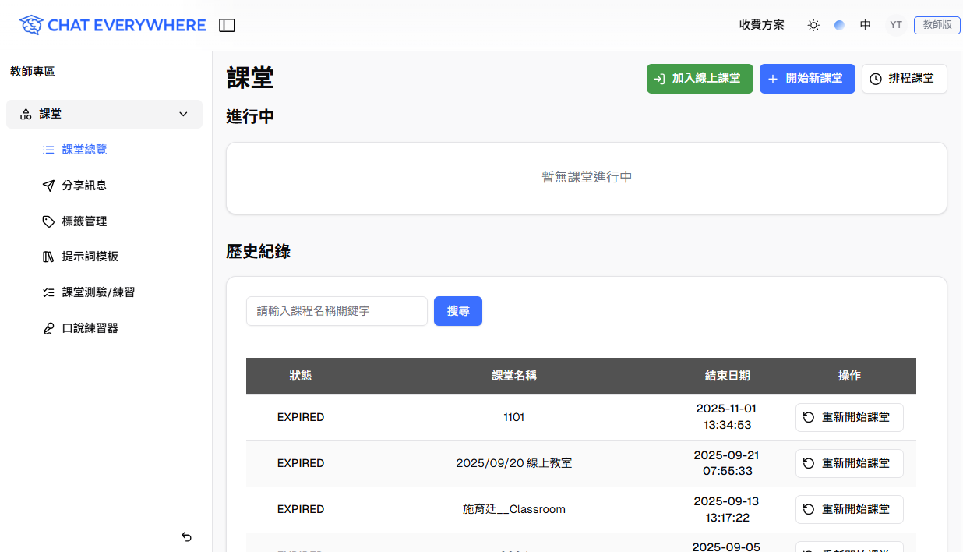Click the 進行中 section heading

click(250, 117)
